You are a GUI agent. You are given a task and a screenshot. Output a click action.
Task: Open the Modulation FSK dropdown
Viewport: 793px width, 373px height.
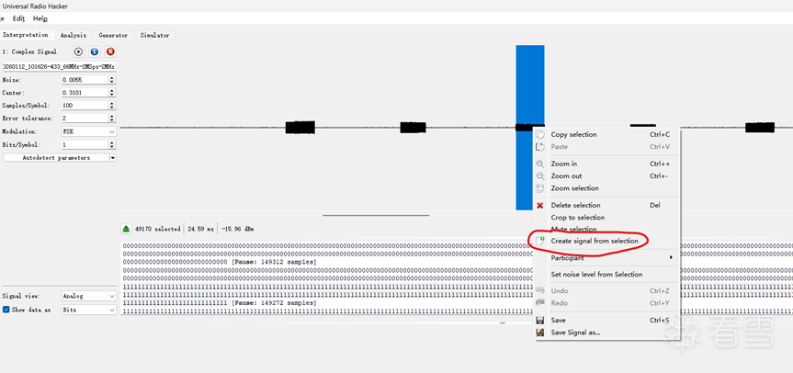[x=88, y=131]
